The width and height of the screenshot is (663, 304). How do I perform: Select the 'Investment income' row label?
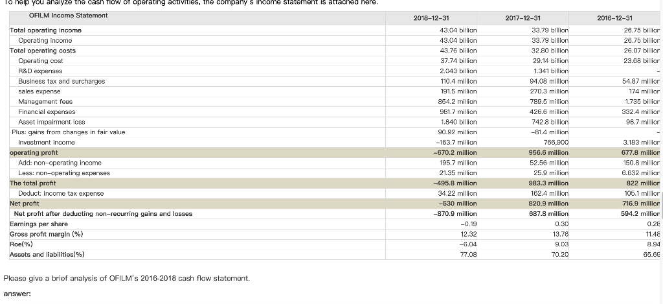(x=47, y=142)
